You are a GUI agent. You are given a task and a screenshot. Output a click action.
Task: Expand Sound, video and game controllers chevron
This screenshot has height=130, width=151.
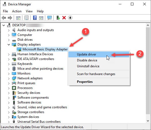tap(9, 107)
